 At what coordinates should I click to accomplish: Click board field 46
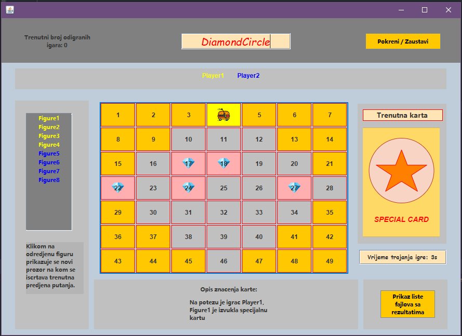[x=224, y=261]
